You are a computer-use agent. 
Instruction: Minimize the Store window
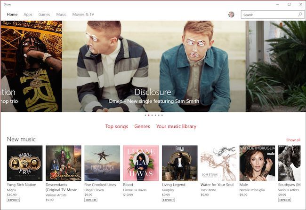point(277,4)
